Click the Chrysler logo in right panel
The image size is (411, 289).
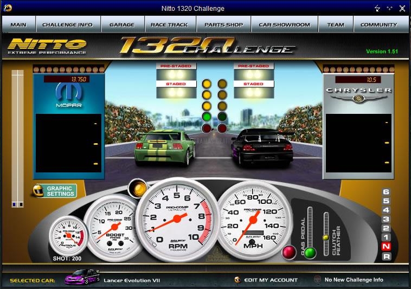[x=358, y=95]
